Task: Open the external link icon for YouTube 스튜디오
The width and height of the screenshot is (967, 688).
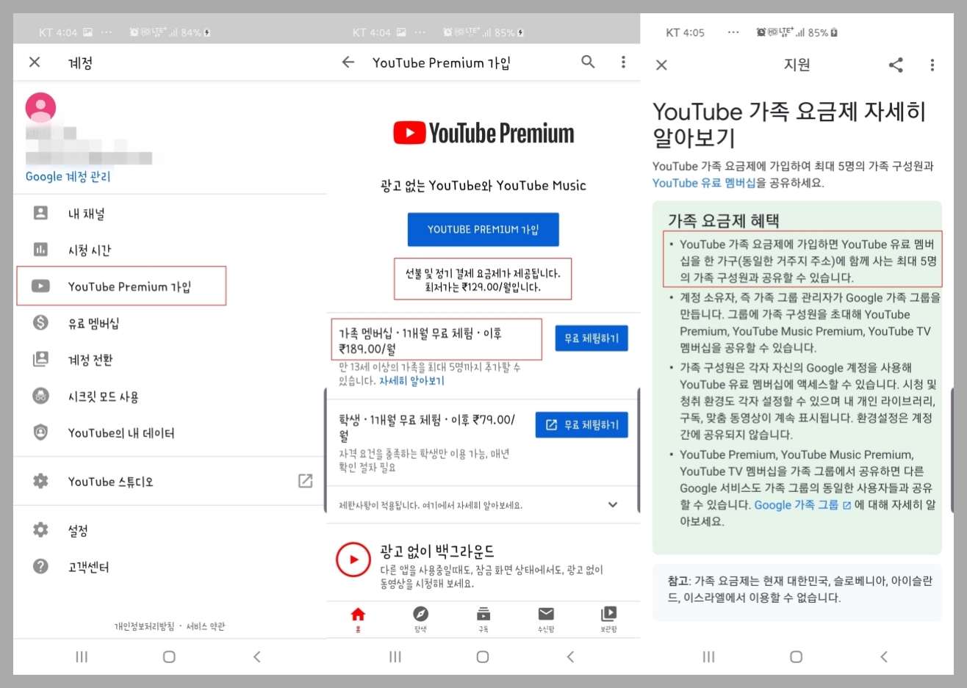Action: coord(305,481)
